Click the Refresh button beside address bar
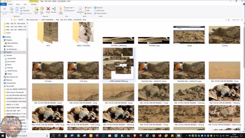This screenshot has height=138, width=245. [229, 20]
